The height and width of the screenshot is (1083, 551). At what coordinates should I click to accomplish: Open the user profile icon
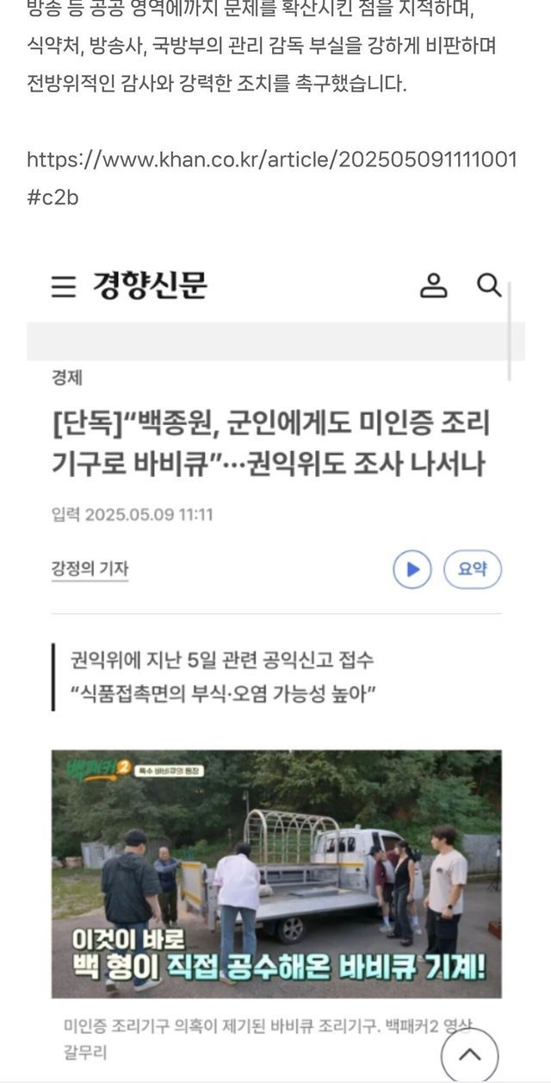434,286
